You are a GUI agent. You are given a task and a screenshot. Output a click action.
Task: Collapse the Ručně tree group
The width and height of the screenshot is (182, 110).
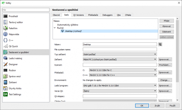[x=55, y=28]
